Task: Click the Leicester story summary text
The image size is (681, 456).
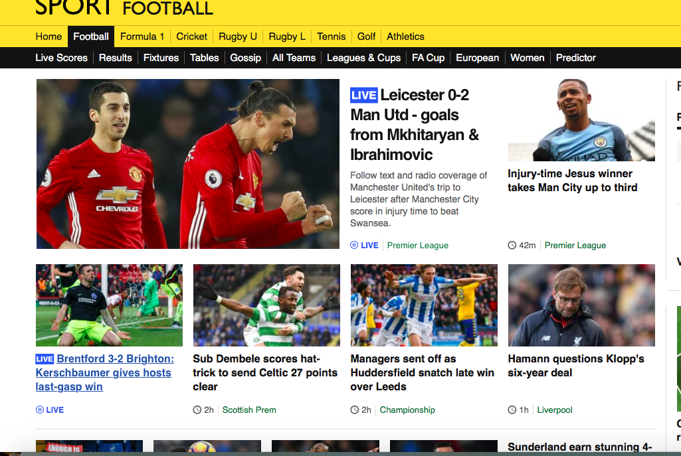Action: [x=419, y=199]
